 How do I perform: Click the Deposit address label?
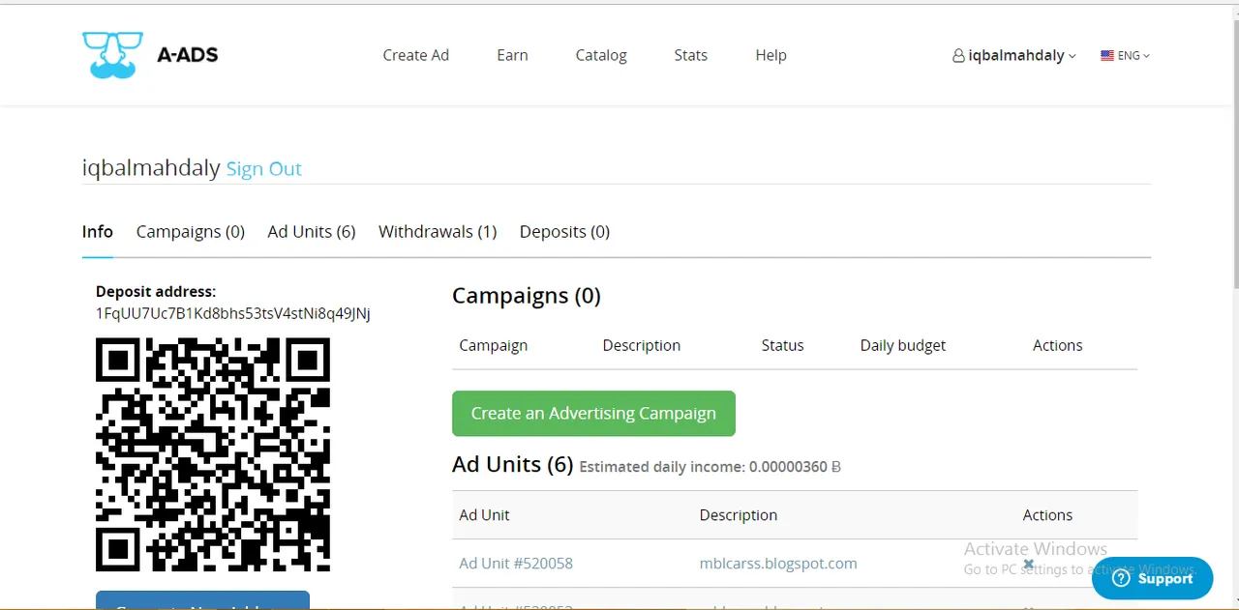pyautogui.click(x=156, y=291)
